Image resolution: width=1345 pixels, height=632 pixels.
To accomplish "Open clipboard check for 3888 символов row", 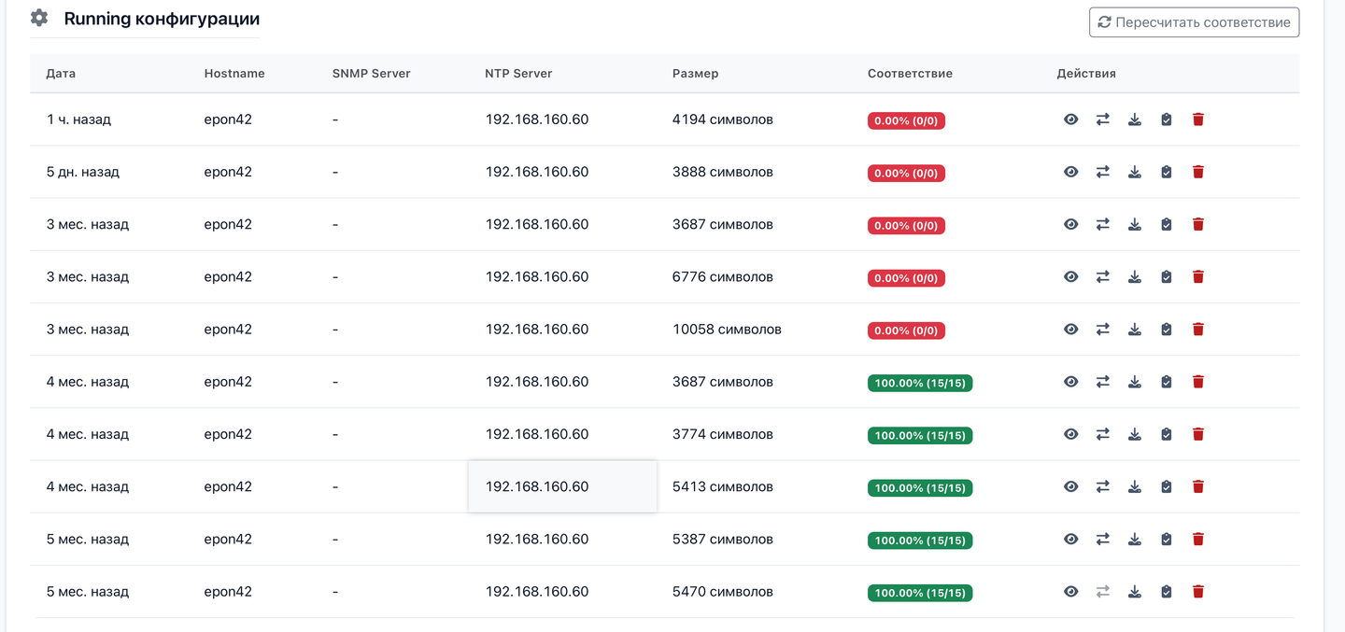I will [1167, 172].
